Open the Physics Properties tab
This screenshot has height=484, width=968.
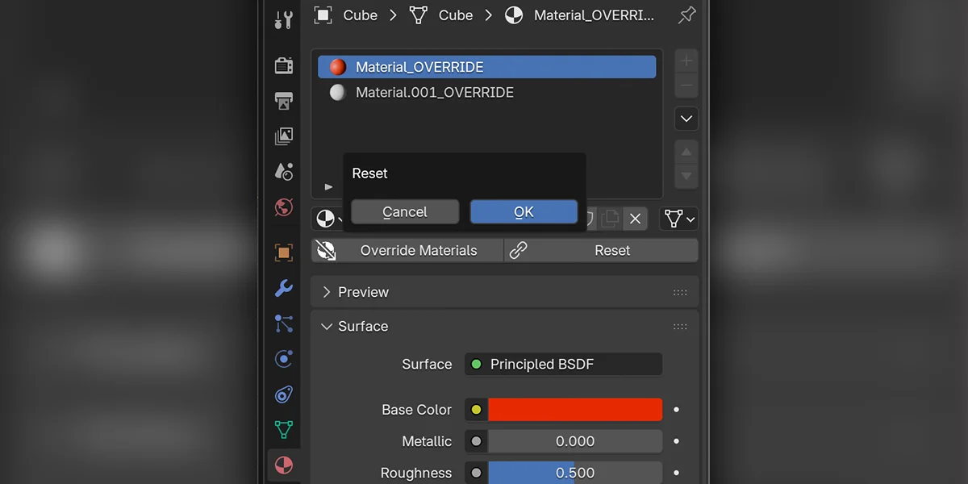pos(283,359)
